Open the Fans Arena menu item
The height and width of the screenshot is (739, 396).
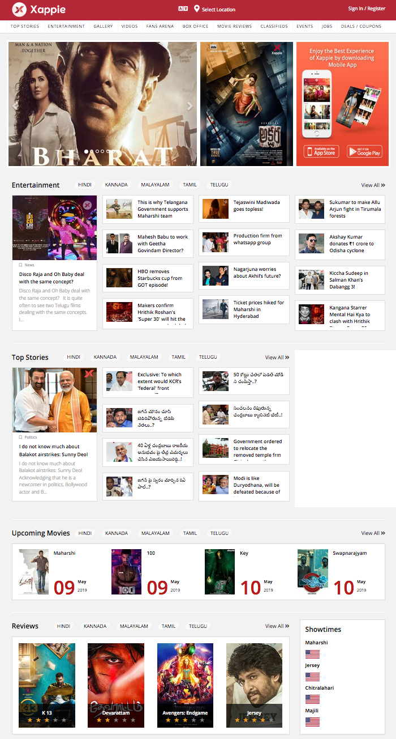click(x=160, y=26)
